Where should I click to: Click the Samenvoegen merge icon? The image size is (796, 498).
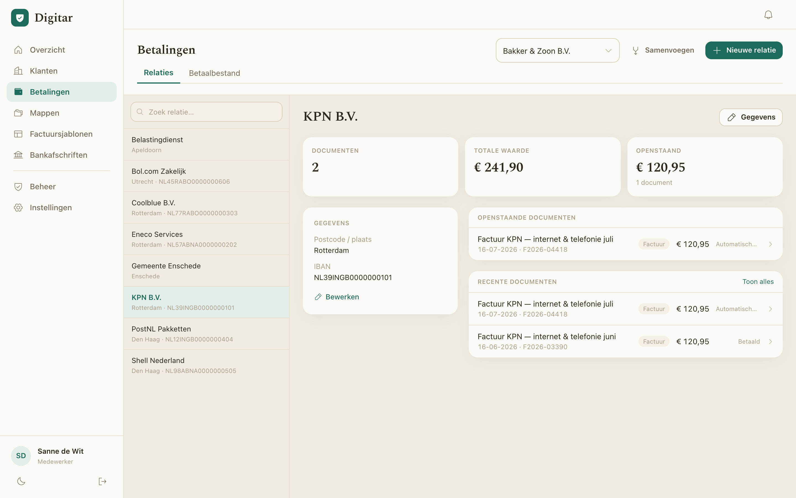(x=635, y=50)
